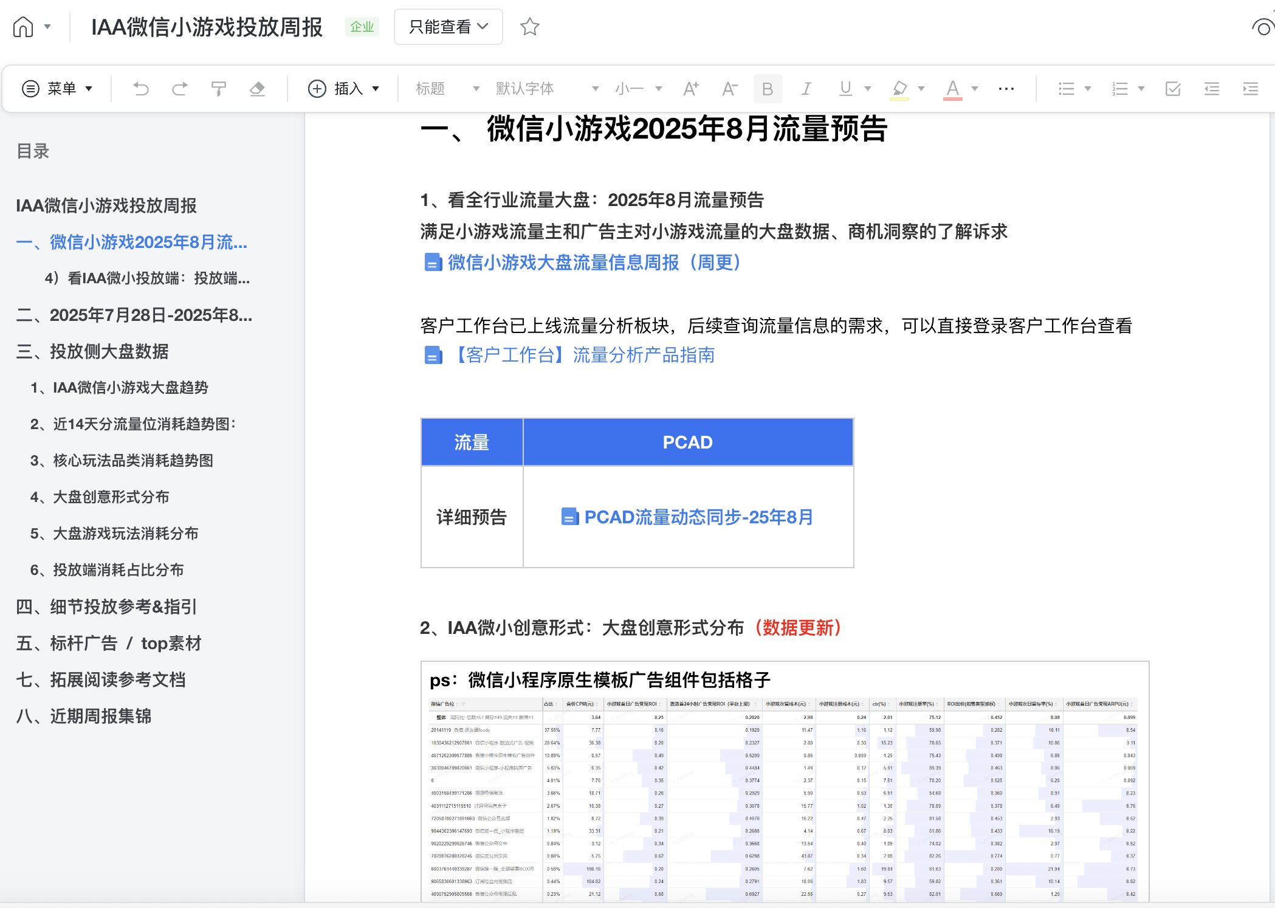Open bulleted list style arrow
Viewport: 1275px width, 908px height.
coord(1088,89)
